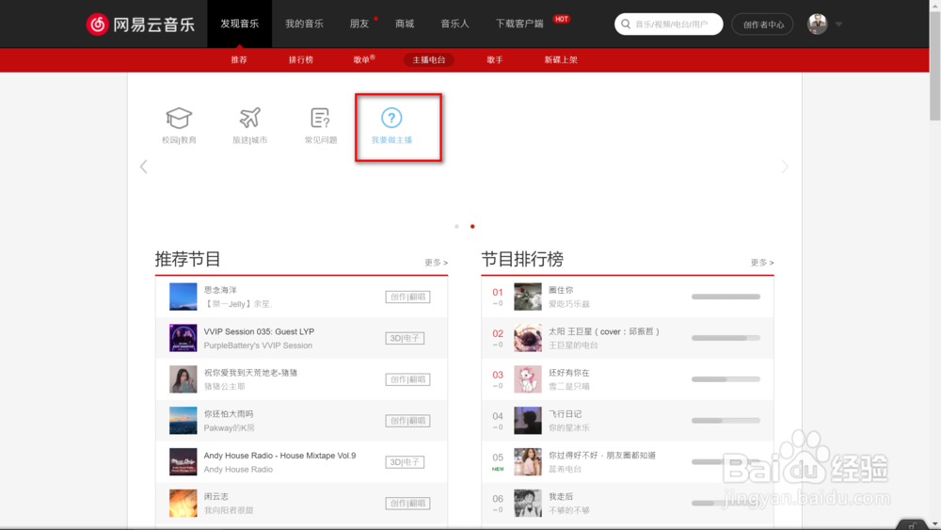Open the 校园|教育 category icon
941x530 pixels.
point(179,119)
